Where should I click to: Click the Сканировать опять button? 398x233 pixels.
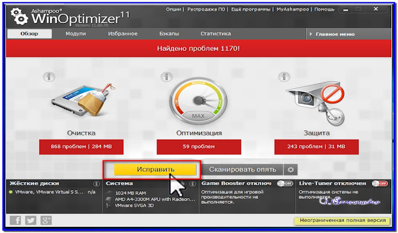click(243, 170)
